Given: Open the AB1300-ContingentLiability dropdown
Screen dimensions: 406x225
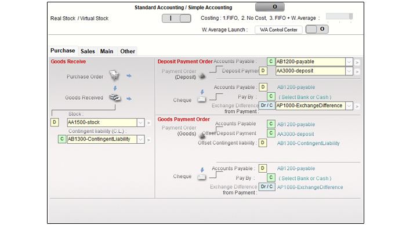Looking at the screenshot, I should coord(140,139).
